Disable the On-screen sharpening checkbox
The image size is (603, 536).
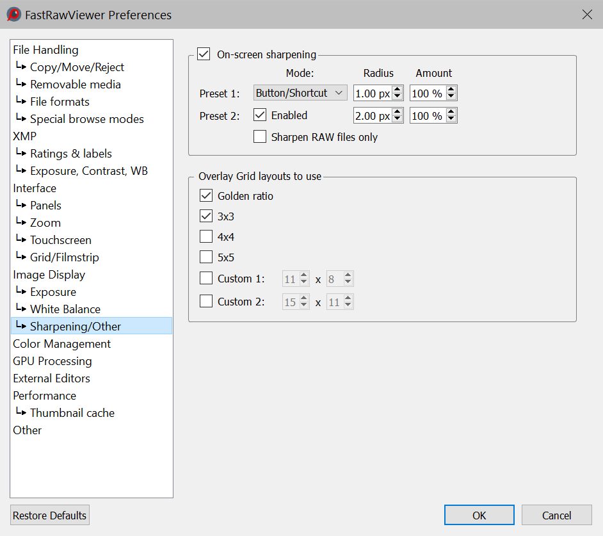click(x=204, y=55)
